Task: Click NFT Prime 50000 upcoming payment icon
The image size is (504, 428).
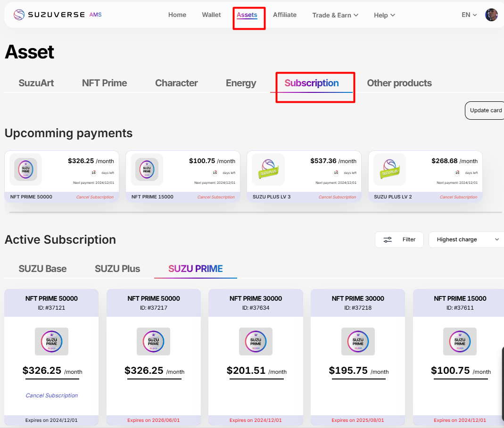Action: [25, 169]
